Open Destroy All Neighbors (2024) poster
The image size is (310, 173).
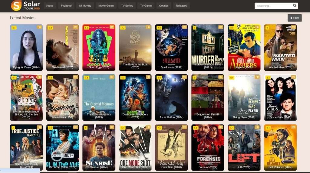click(135, 97)
